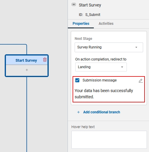Click the Landing redirect value text

tap(84, 67)
